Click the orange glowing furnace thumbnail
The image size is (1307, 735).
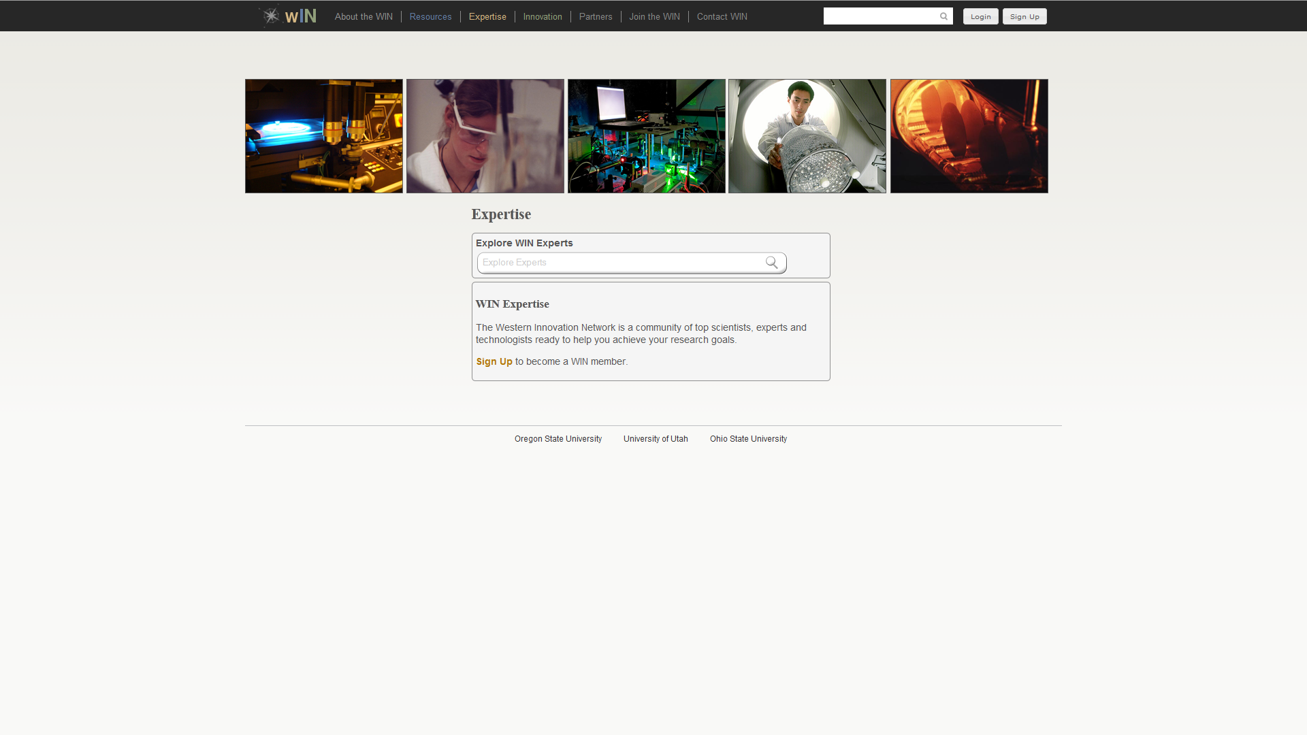tap(969, 136)
